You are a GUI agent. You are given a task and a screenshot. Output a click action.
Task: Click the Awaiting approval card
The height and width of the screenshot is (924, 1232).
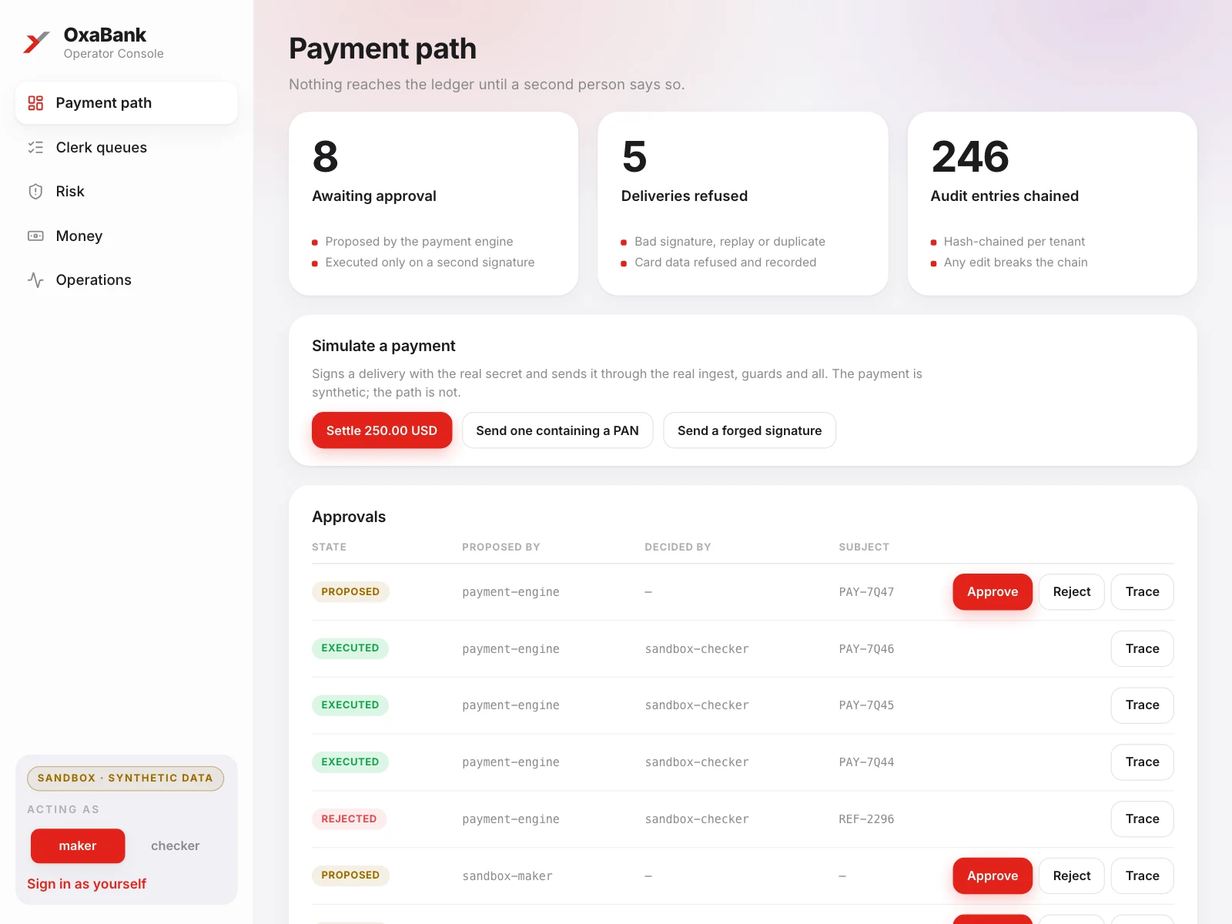click(434, 204)
